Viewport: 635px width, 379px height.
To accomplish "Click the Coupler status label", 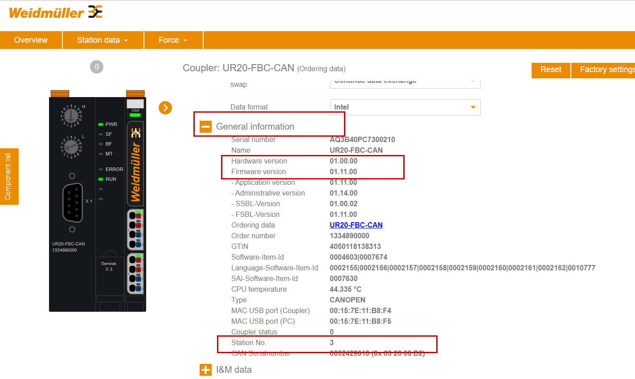I will [254, 332].
